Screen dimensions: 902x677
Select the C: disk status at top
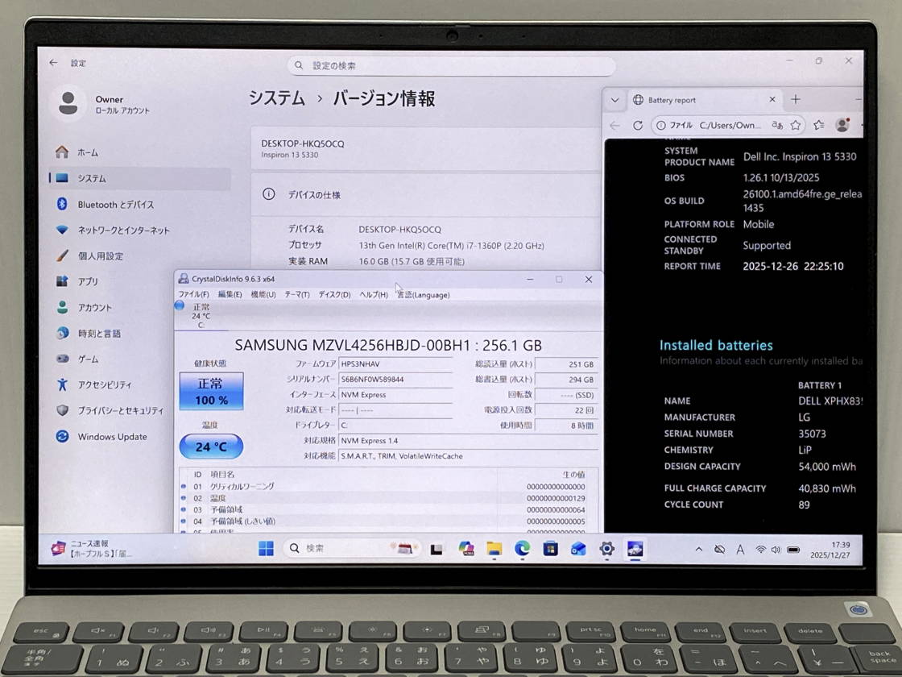tap(201, 315)
